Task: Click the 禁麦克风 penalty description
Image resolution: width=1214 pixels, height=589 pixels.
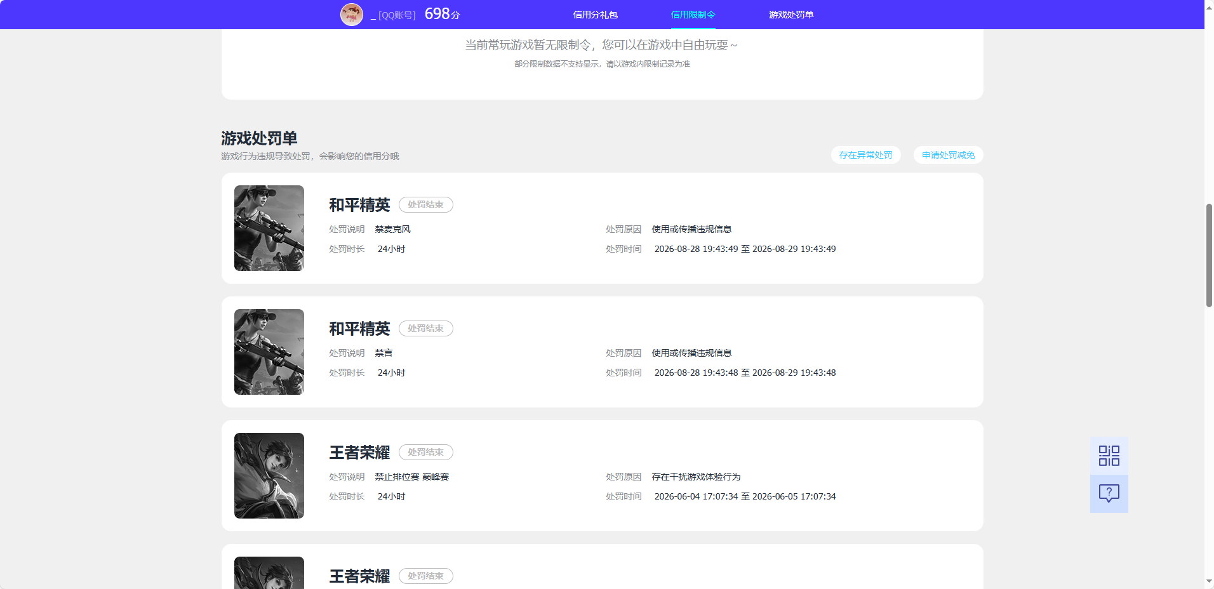Action: pos(392,229)
